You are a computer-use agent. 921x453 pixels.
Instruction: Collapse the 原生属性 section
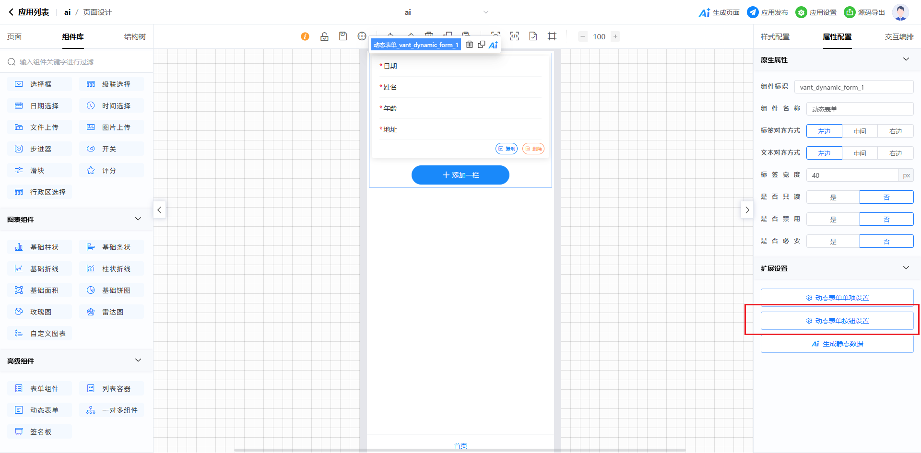click(906, 59)
